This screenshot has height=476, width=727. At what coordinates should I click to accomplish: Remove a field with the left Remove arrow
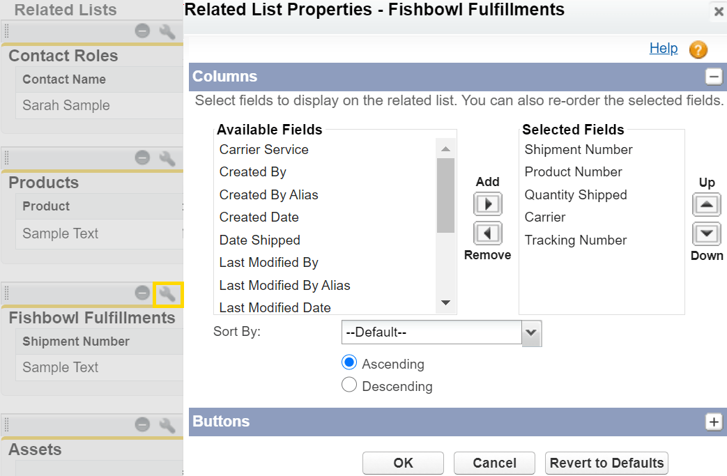click(487, 233)
